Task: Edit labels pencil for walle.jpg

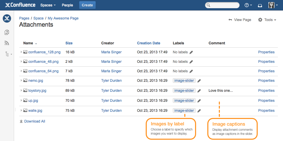Action: coord(199,111)
